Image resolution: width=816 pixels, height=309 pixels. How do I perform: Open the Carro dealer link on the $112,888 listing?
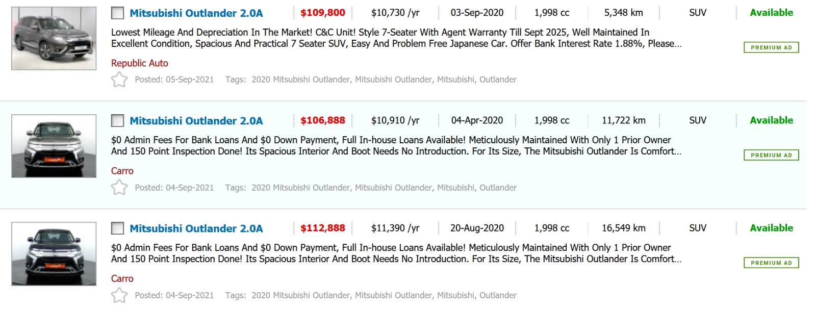tap(122, 278)
